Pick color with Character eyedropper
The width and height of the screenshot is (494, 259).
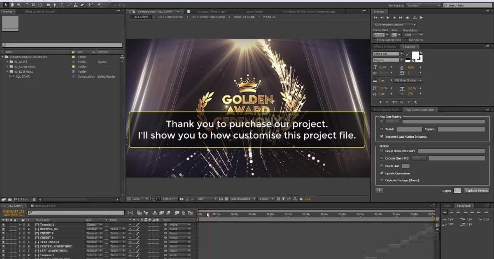408,54
